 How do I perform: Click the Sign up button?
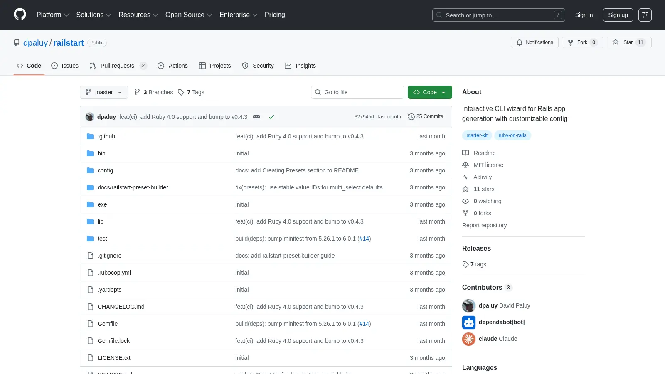click(618, 15)
